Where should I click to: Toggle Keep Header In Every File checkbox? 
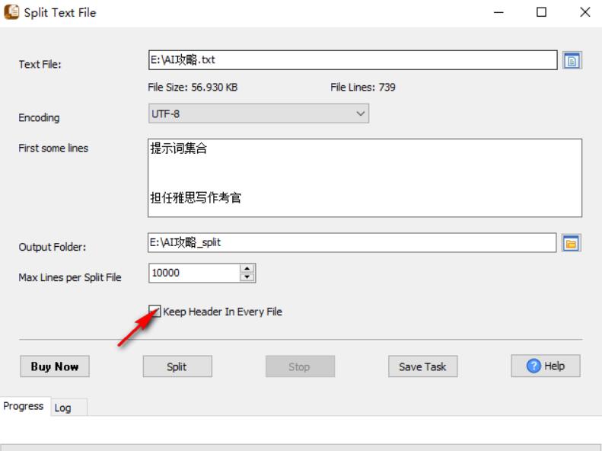tap(154, 311)
